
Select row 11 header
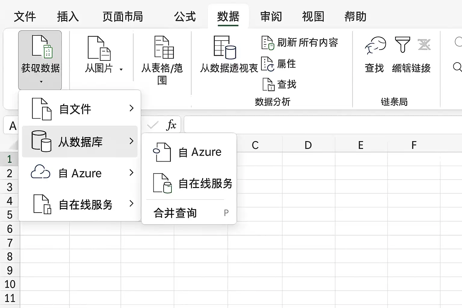10,298
